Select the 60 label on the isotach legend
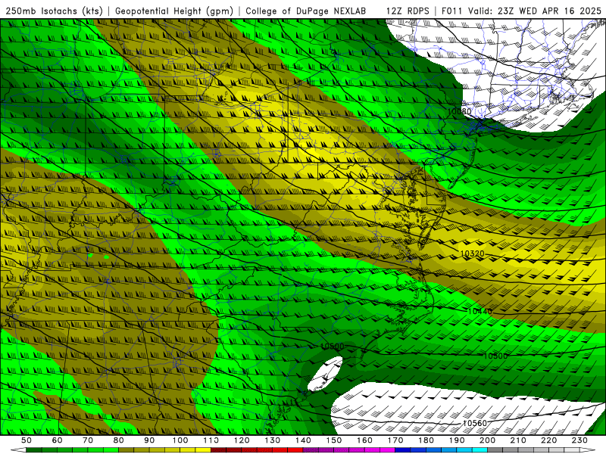The width and height of the screenshot is (606, 454). (x=58, y=440)
